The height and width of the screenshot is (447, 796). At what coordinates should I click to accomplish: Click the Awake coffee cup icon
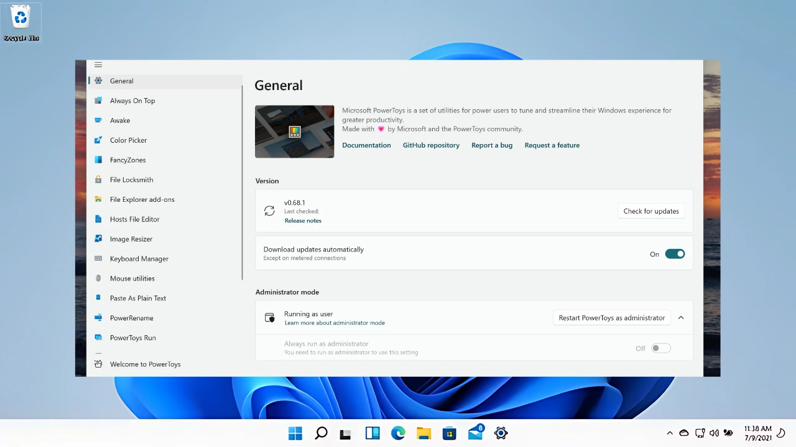pos(98,120)
